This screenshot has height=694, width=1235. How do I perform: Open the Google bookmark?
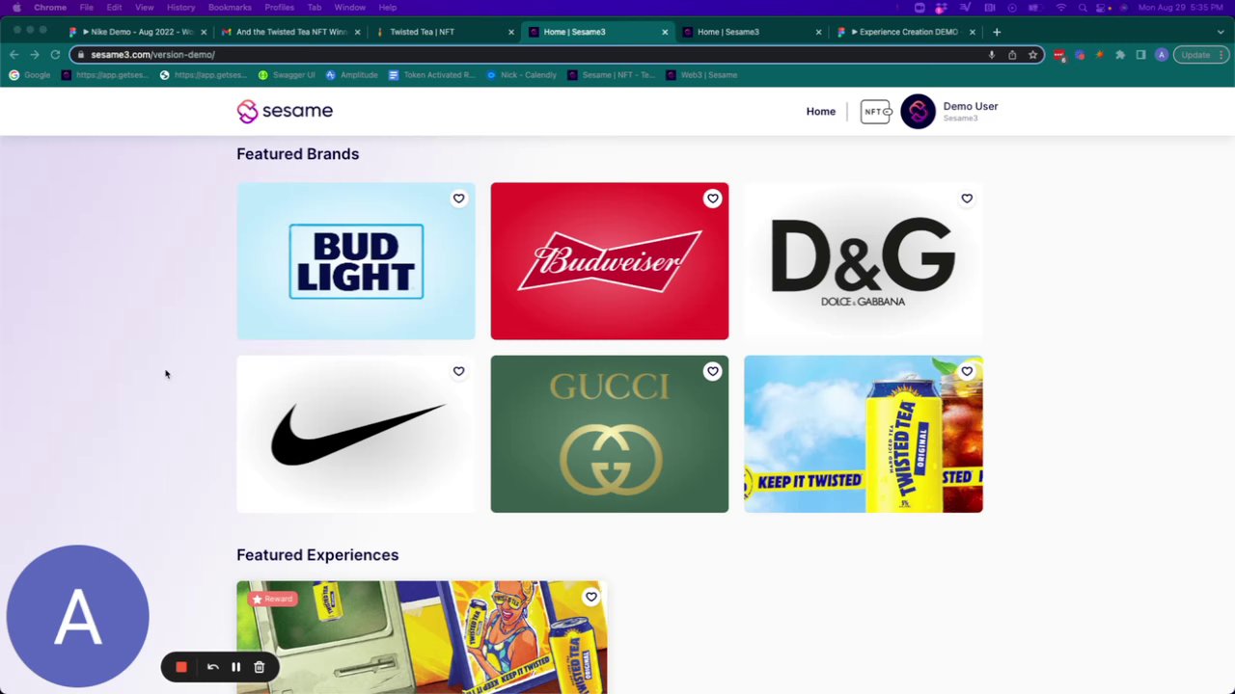(x=29, y=75)
